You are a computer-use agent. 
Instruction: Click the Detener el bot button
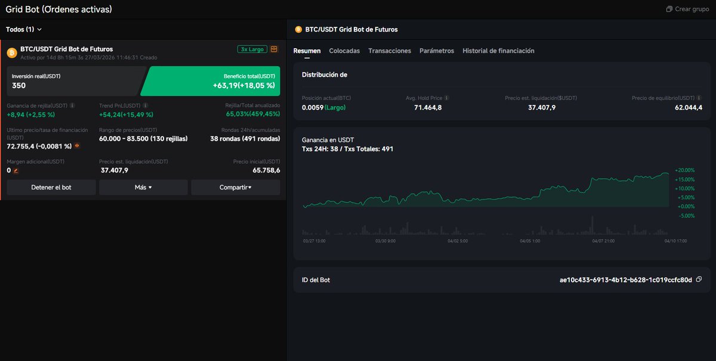pos(51,187)
